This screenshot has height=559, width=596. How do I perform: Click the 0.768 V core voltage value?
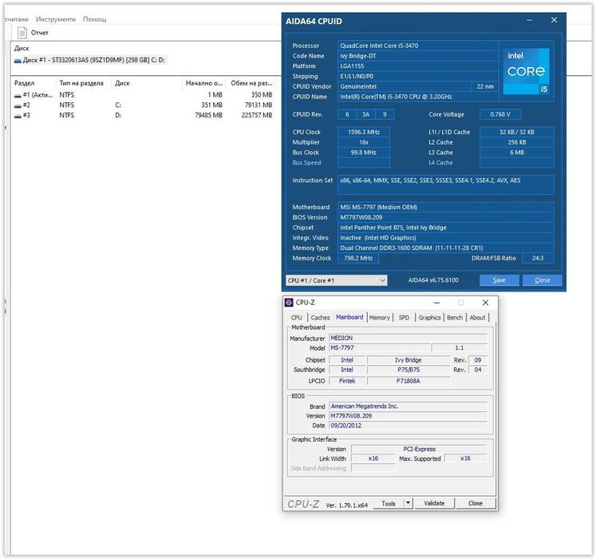(500, 114)
